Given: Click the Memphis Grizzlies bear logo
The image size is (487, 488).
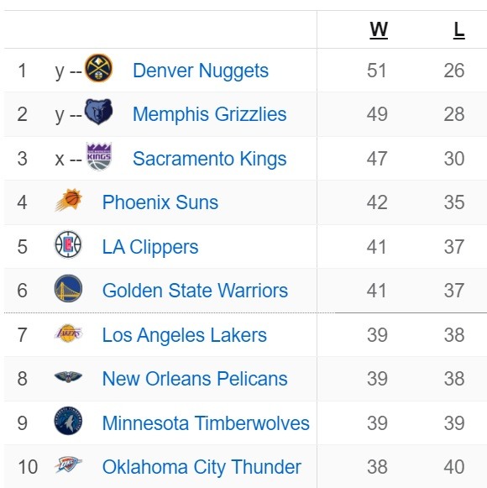Looking at the screenshot, I should 98,112.
